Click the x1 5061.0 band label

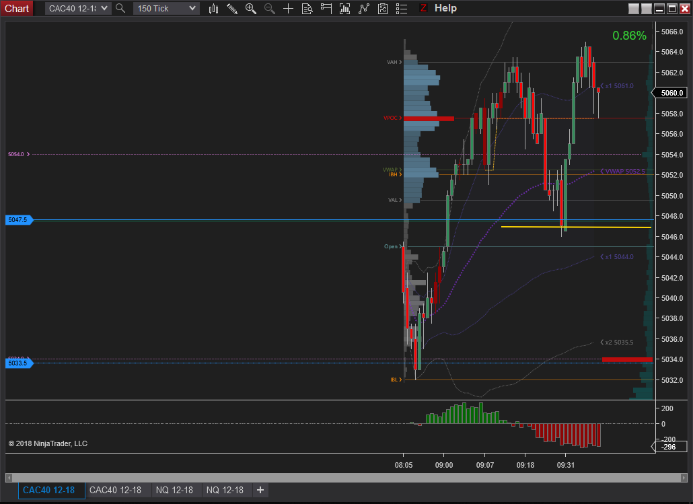pyautogui.click(x=617, y=85)
